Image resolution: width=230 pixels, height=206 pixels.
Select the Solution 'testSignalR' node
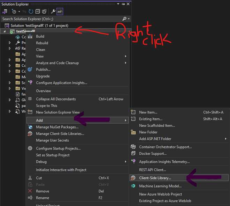39,25
